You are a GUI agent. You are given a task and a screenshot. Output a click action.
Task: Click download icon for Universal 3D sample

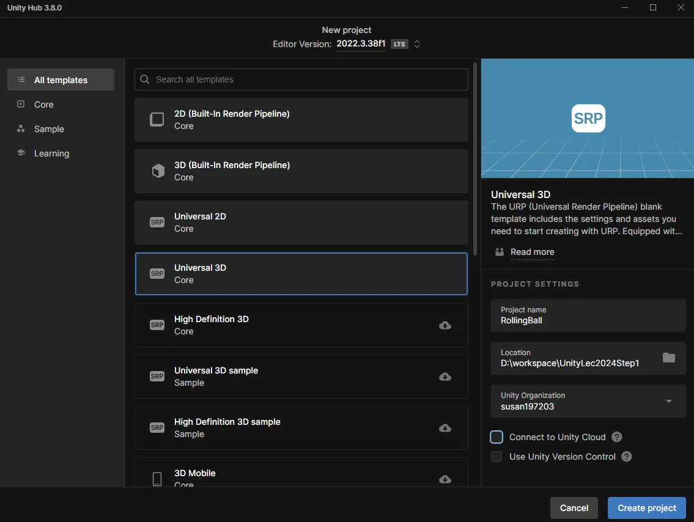click(x=445, y=377)
